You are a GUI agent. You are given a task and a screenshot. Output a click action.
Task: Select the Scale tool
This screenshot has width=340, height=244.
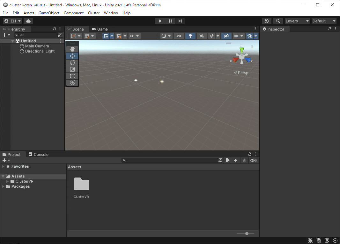pos(72,69)
